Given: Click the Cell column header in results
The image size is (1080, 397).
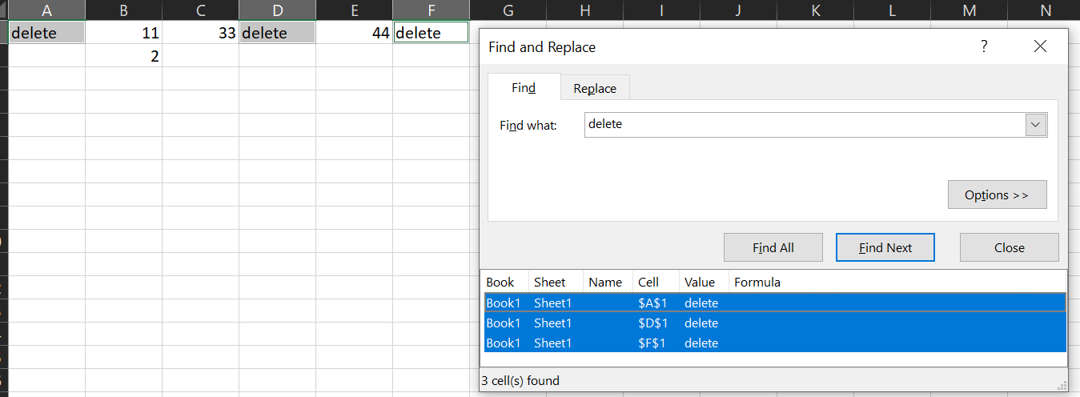Looking at the screenshot, I should coord(656,282).
